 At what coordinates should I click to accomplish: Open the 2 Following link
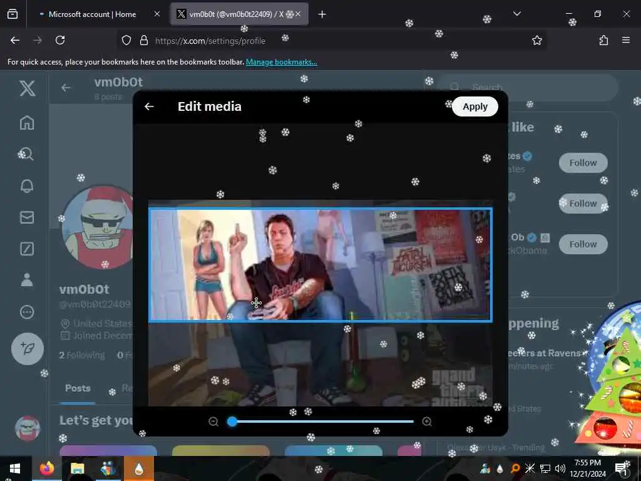tap(82, 355)
